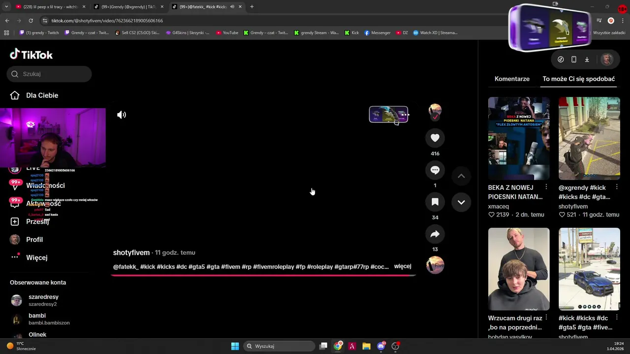Open a new browser tab
The width and height of the screenshot is (630, 354).
click(x=252, y=7)
